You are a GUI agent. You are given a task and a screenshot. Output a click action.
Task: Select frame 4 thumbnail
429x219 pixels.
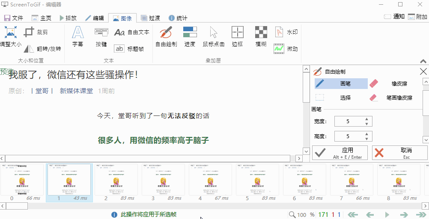211,183
